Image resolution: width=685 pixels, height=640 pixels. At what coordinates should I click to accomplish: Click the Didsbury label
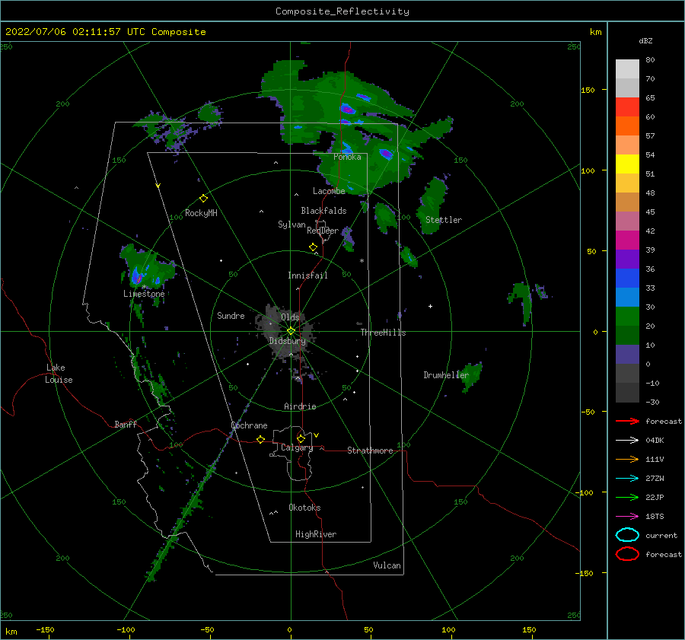(x=287, y=341)
